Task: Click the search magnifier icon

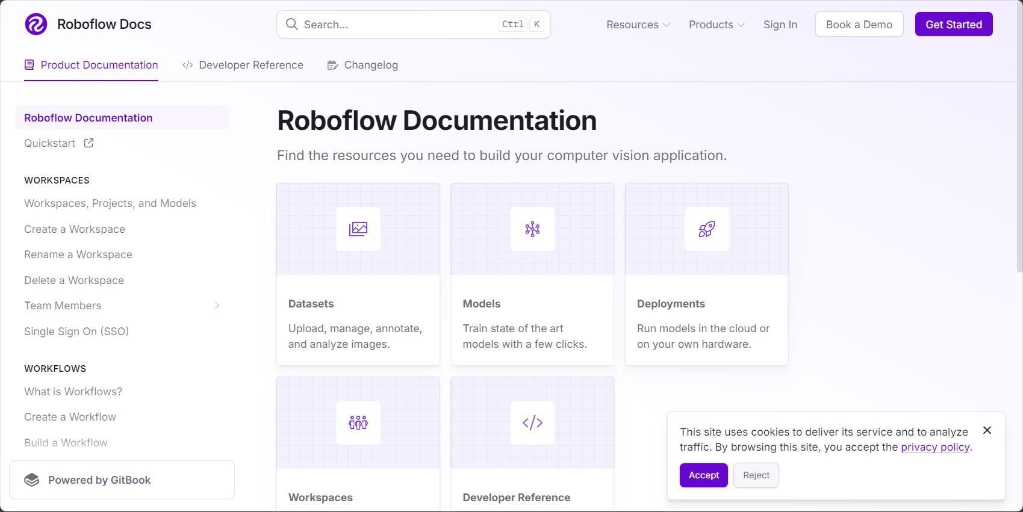Action: (292, 24)
